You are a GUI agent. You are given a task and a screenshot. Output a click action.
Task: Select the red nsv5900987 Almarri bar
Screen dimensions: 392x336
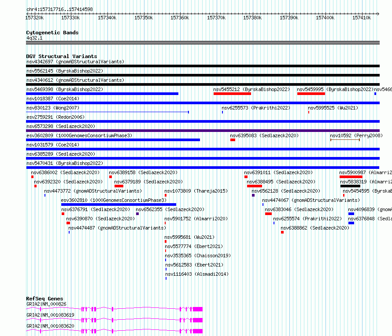click(x=351, y=177)
